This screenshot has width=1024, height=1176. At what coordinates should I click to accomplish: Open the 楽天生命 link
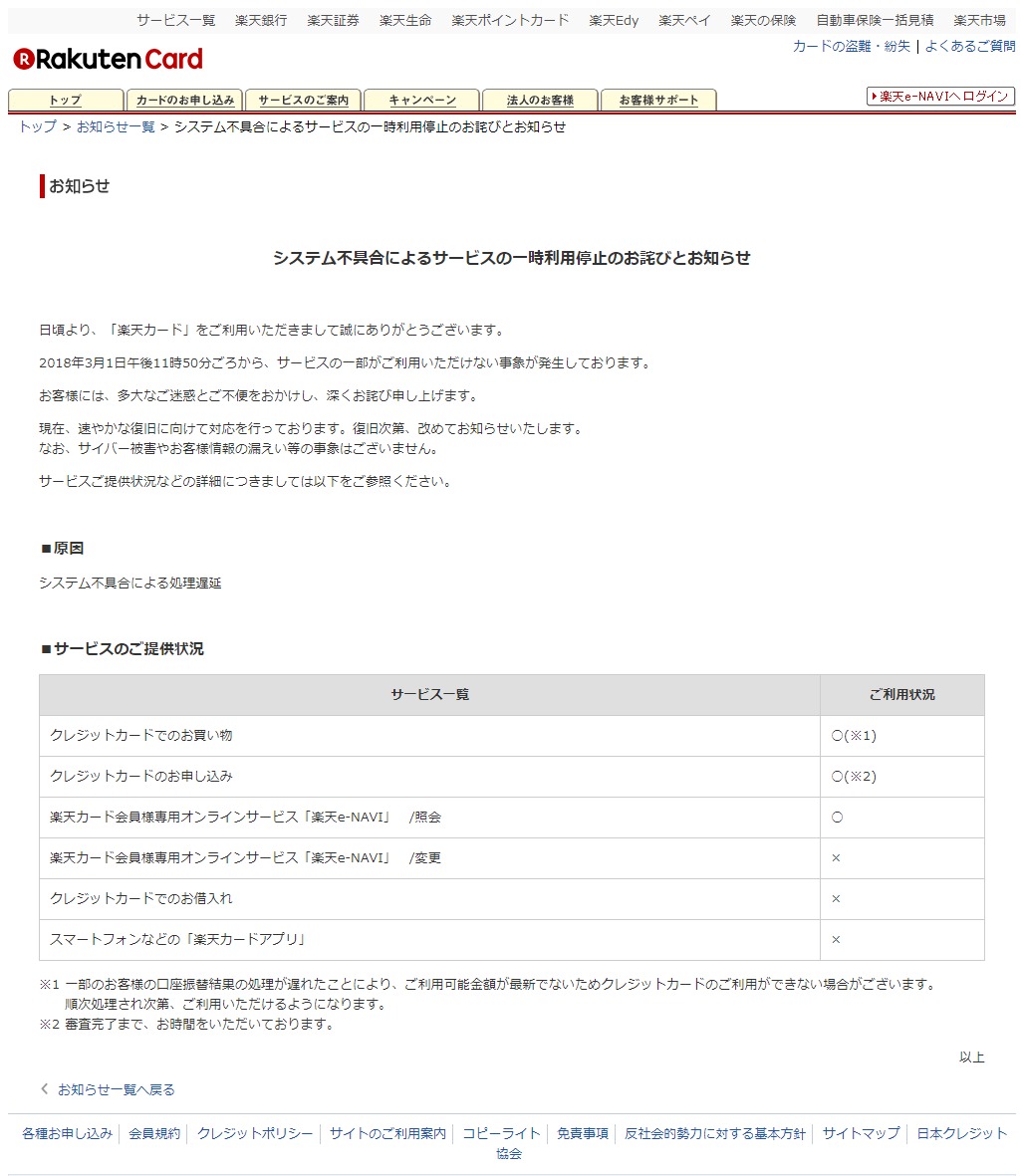(405, 20)
